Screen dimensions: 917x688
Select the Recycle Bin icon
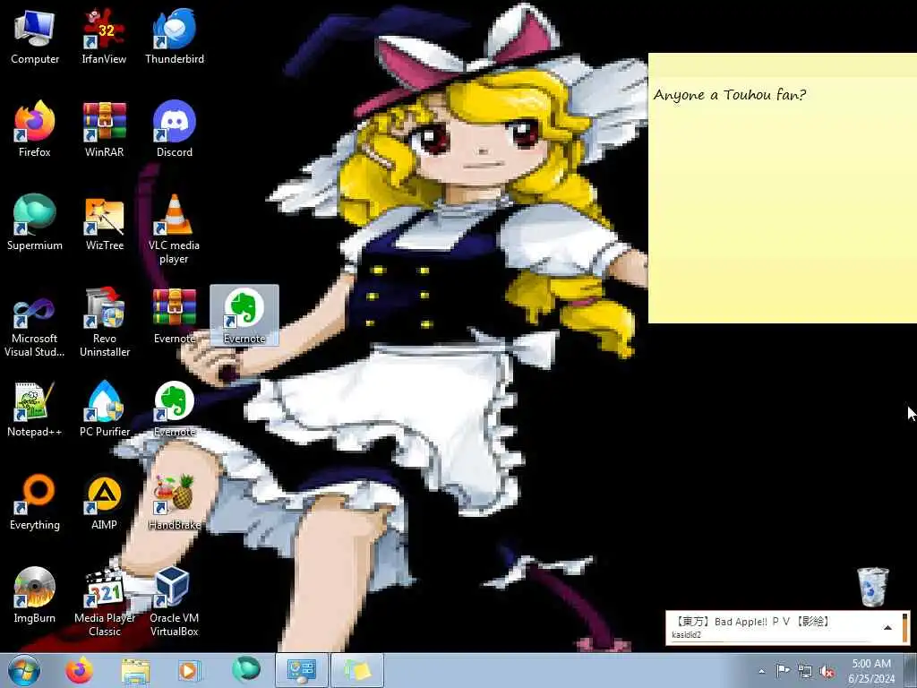click(x=872, y=587)
